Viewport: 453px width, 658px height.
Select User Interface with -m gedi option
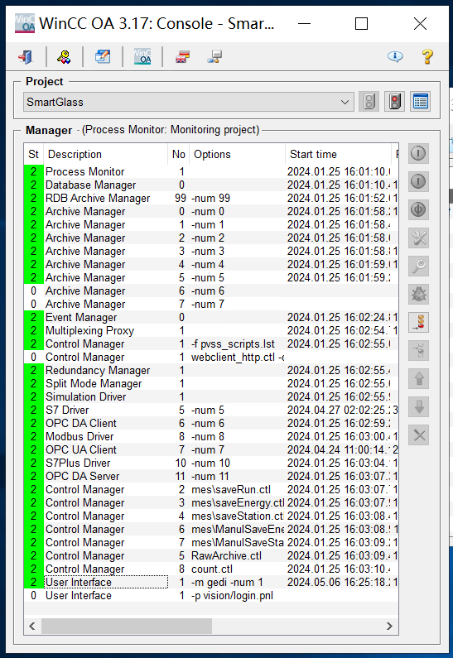(210, 583)
